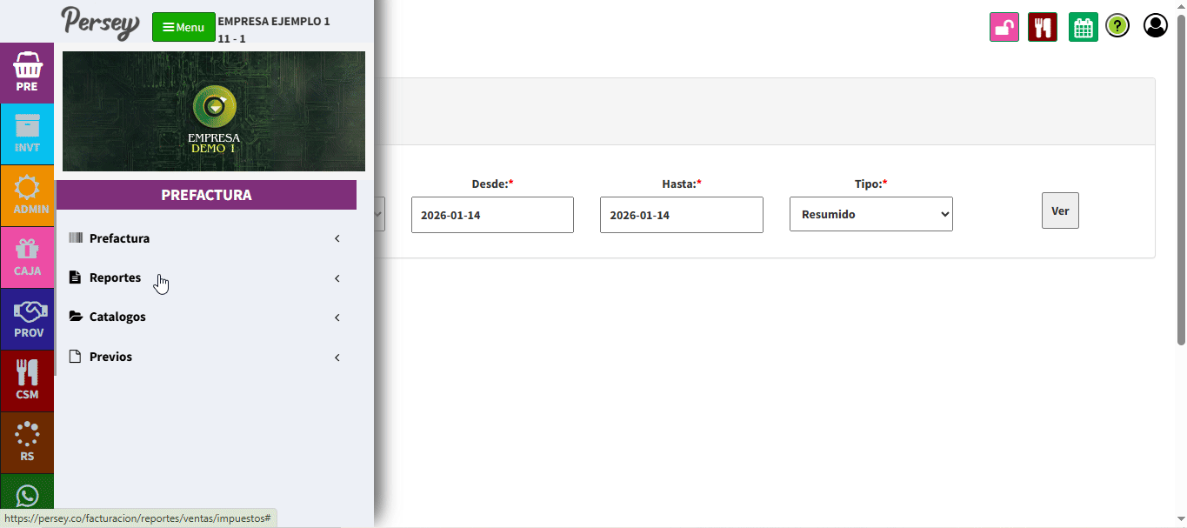
Task: Click the WhatsApp sidebar icon
Action: tap(27, 497)
